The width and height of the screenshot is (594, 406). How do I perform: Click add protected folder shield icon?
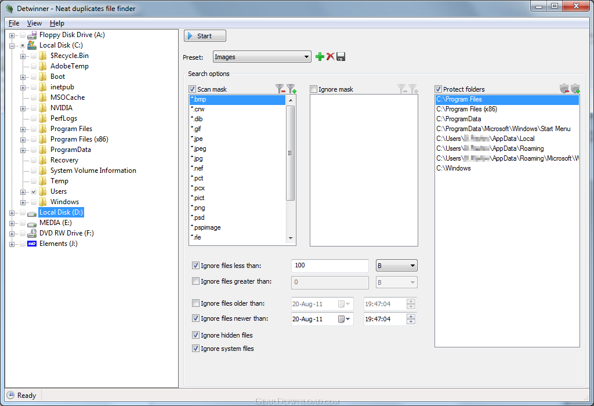click(x=575, y=89)
